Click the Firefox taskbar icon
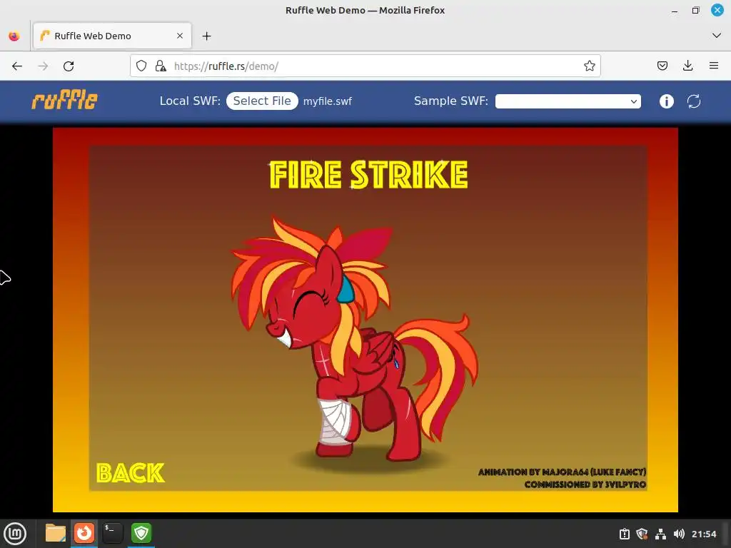 coord(84,533)
